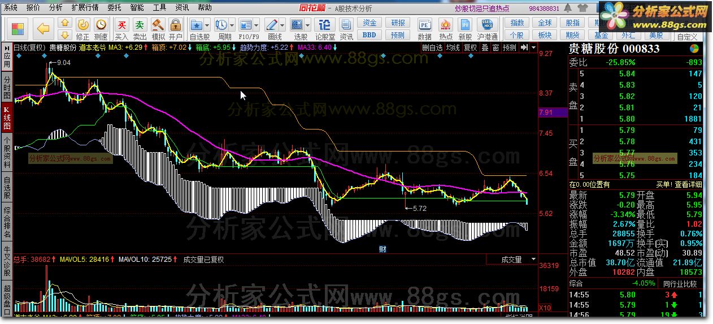This screenshot has height=324, width=713.
Task: Click the pie chart icon beside 000833
Action: click(694, 49)
